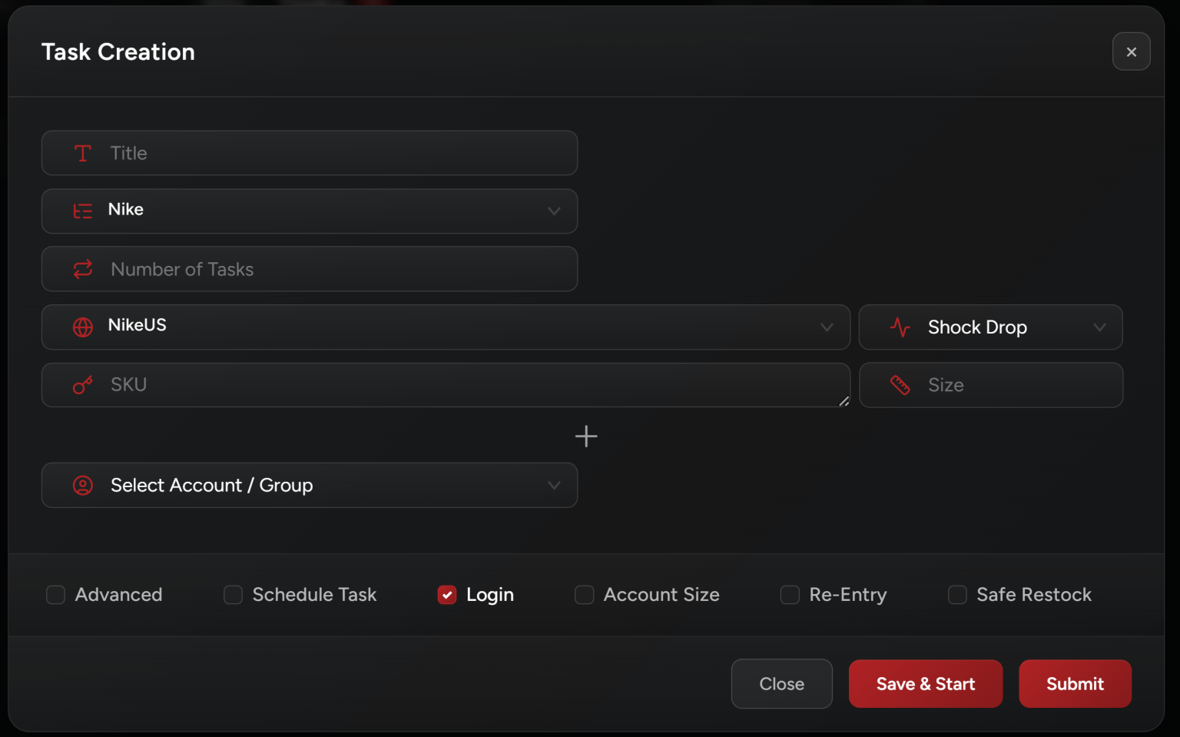This screenshot has height=737, width=1180.
Task: Click the plus icon to add SKU row
Action: click(x=586, y=437)
